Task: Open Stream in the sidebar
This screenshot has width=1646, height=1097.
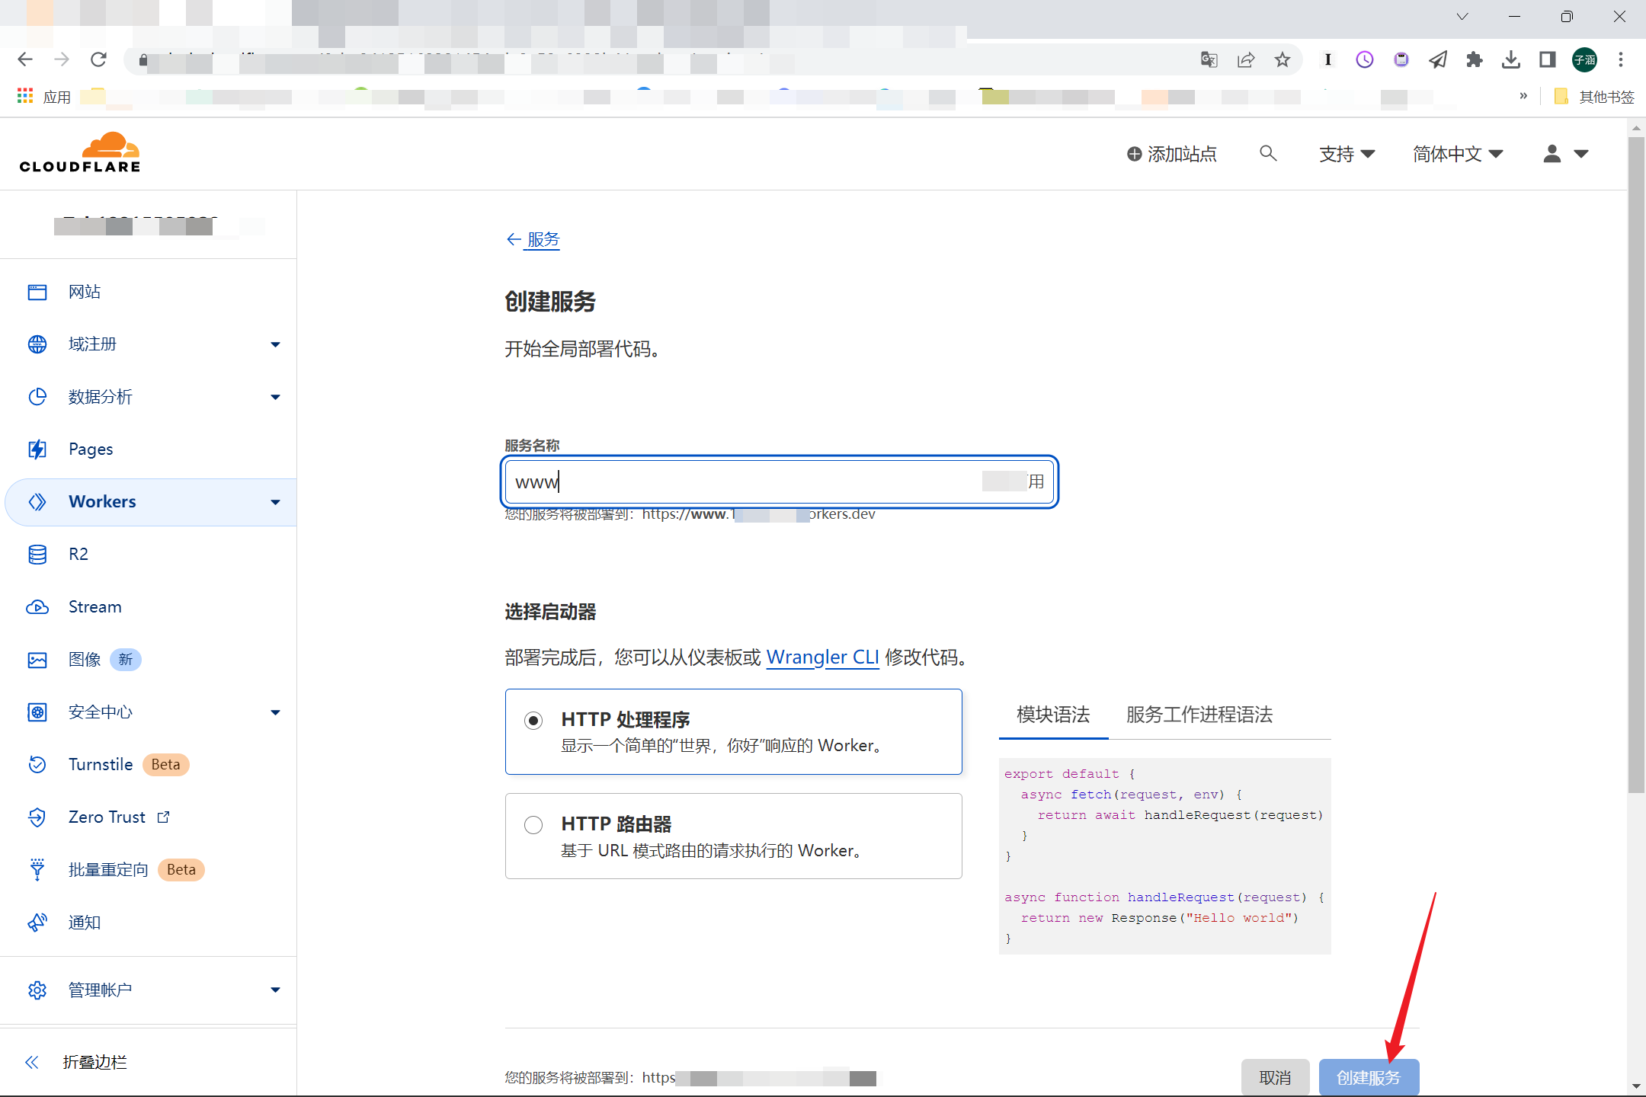Action: (x=94, y=607)
